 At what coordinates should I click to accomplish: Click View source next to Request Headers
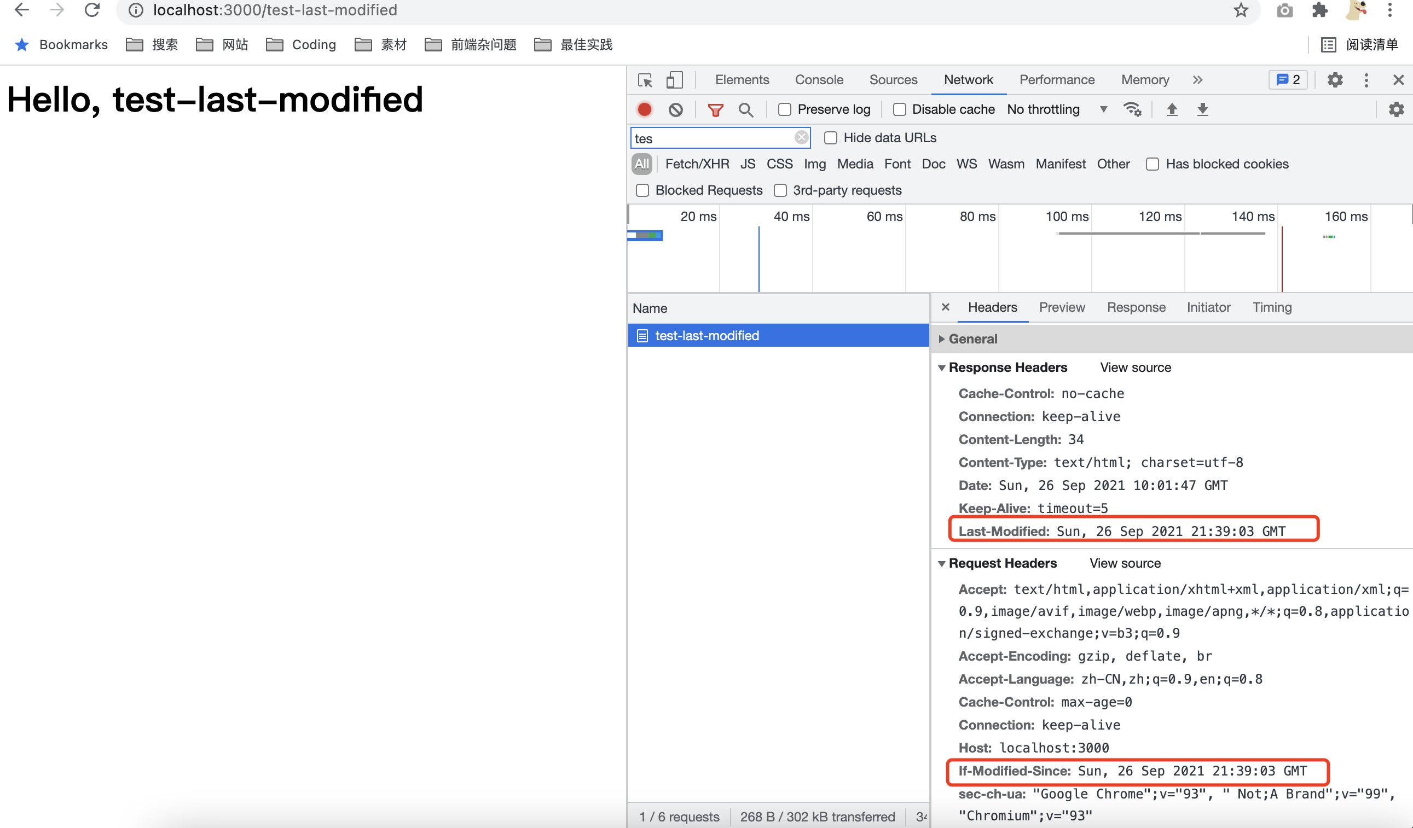pyautogui.click(x=1125, y=563)
